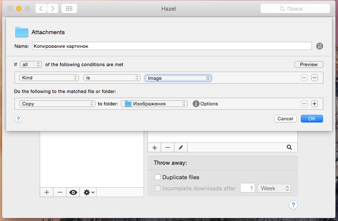The height and width of the screenshot is (221, 338).
Task: Add a rule with plus under rules list
Action: [x=154, y=148]
